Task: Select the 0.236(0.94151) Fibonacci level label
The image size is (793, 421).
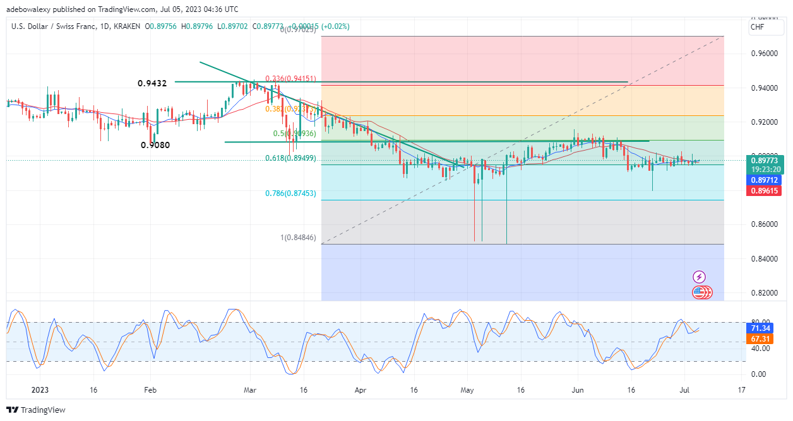Action: pyautogui.click(x=291, y=79)
